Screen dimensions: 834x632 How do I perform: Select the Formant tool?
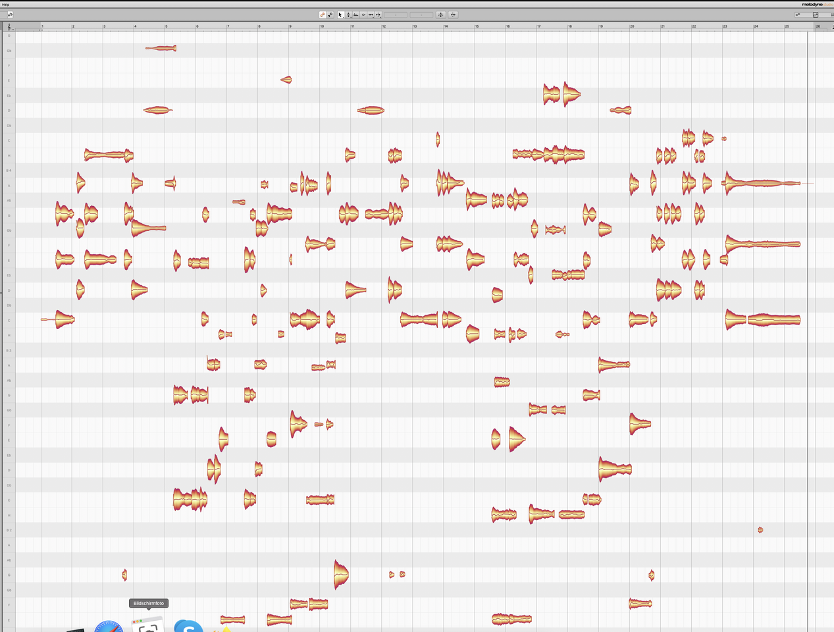[356, 14]
